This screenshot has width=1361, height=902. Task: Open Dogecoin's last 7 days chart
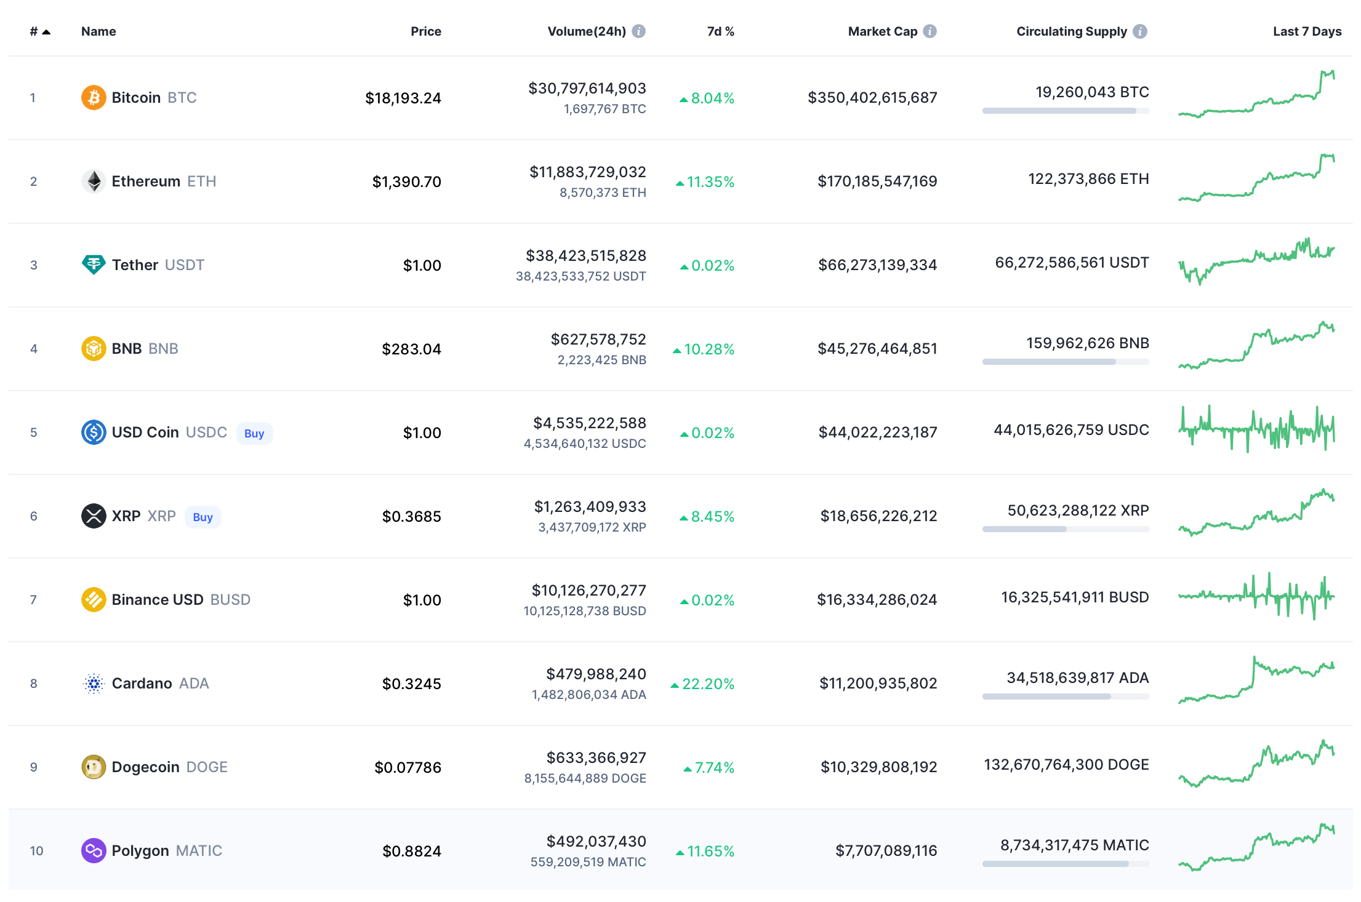pyautogui.click(x=1256, y=764)
